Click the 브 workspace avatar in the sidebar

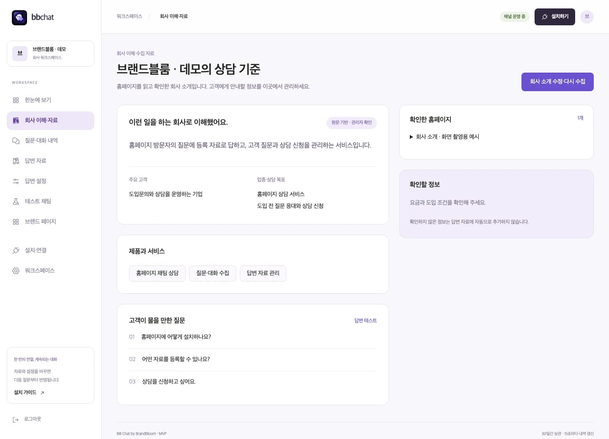coord(20,53)
